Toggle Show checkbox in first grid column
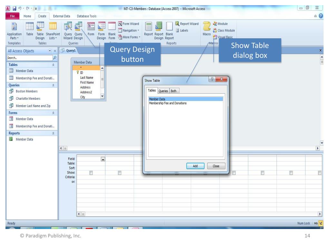The image size is (330, 247). click(x=91, y=173)
